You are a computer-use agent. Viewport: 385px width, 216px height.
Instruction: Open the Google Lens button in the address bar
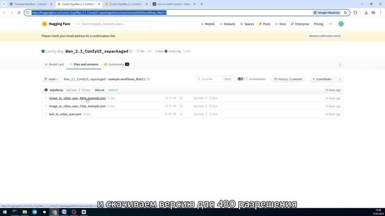point(327,13)
